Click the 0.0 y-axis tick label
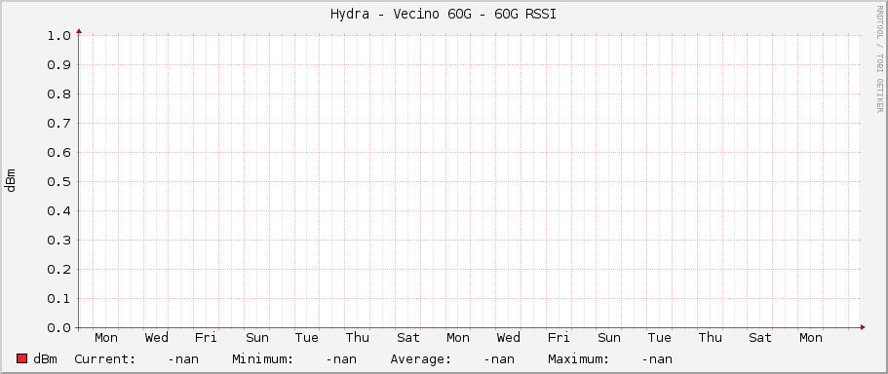Screen dimensions: 888x374 point(59,328)
